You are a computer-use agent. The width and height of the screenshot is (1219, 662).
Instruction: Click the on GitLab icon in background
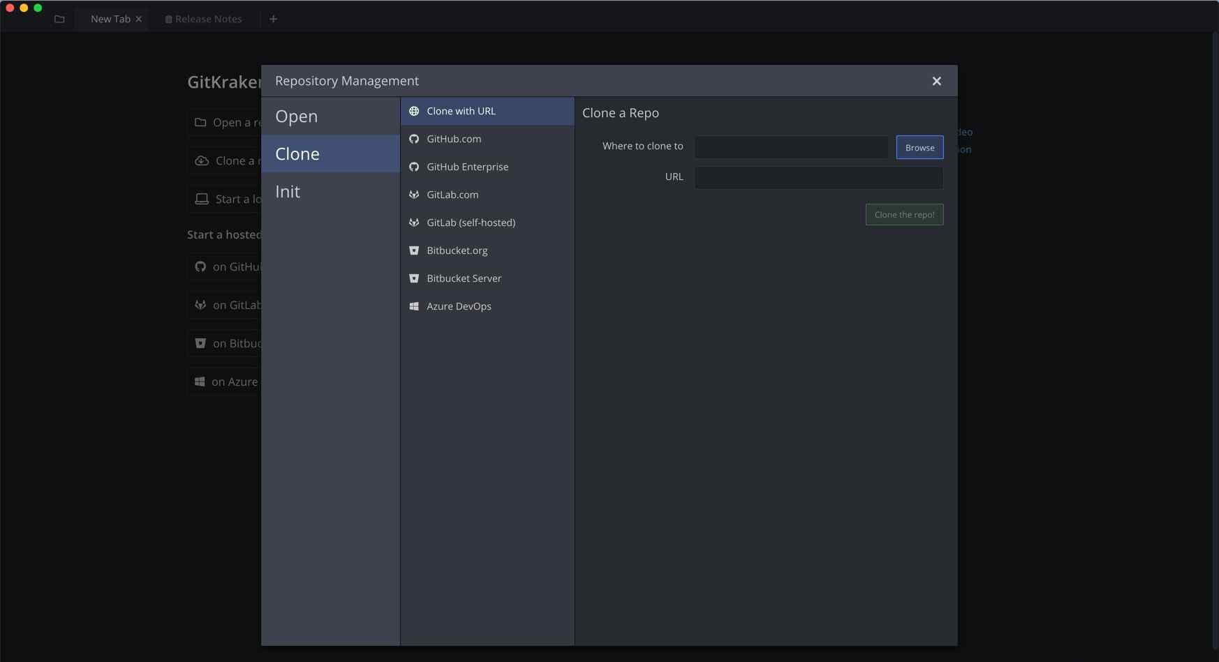pos(200,305)
